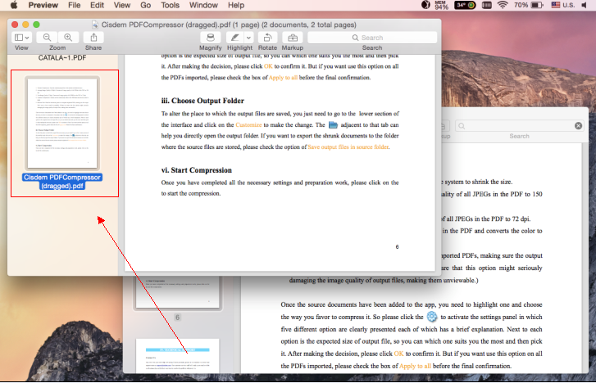Click Save output files in source folder text

(x=348, y=147)
